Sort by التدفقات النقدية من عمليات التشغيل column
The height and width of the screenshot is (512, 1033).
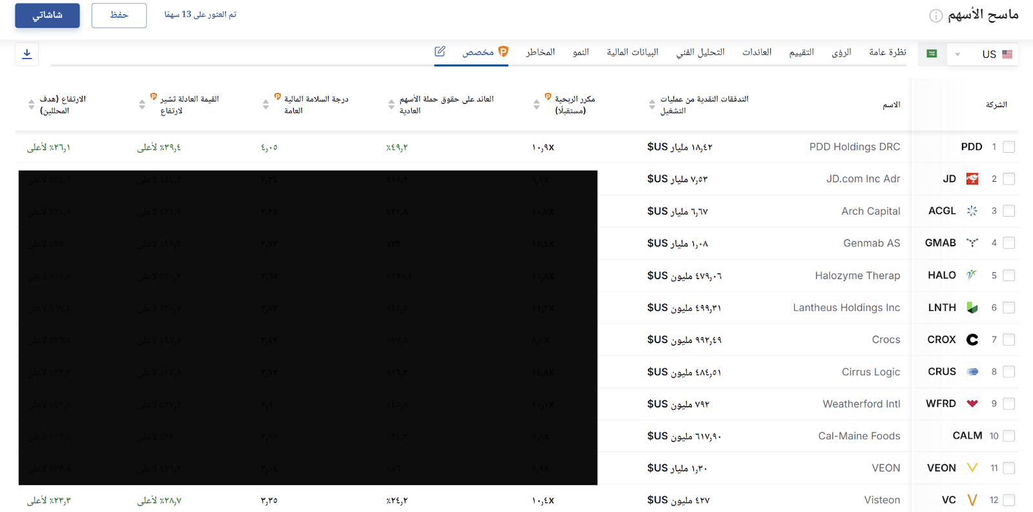[652, 104]
